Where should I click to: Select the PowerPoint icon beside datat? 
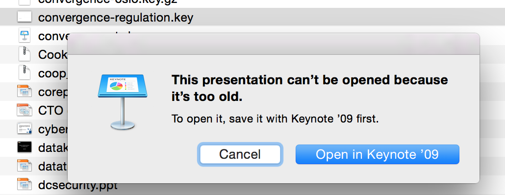25,166
